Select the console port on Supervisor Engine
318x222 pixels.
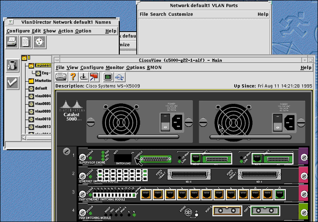coord(155,159)
